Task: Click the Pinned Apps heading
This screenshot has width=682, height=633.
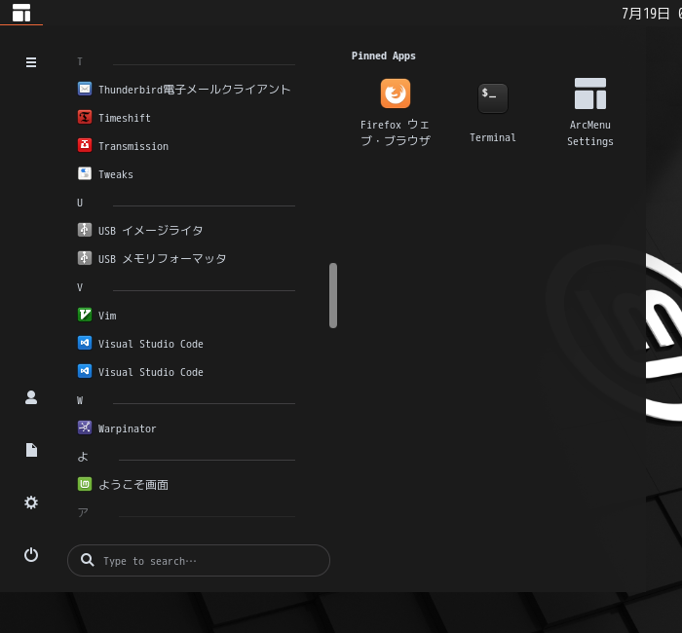Action: (x=383, y=56)
